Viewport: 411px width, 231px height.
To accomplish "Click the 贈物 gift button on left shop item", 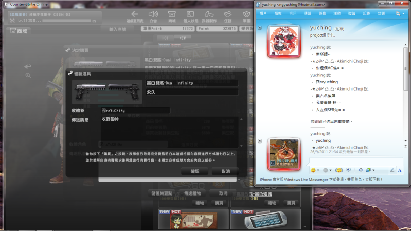I will tap(200, 203).
